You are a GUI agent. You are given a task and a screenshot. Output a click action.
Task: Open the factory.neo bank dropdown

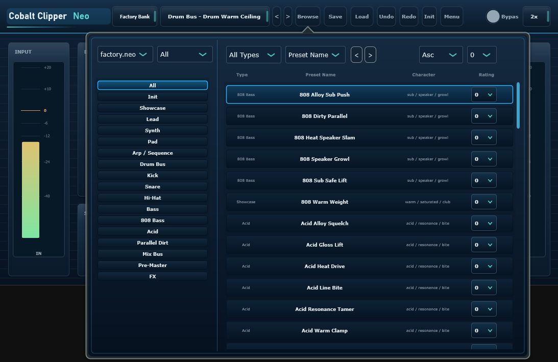point(125,54)
